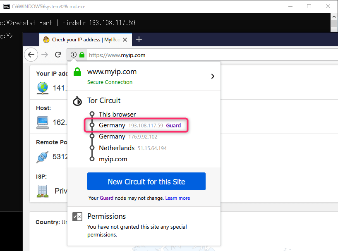Click the browser back arrow button
This screenshot has height=251, width=338.
(x=31, y=55)
